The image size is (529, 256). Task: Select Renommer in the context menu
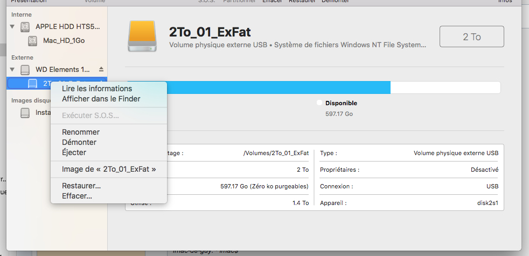pos(81,132)
